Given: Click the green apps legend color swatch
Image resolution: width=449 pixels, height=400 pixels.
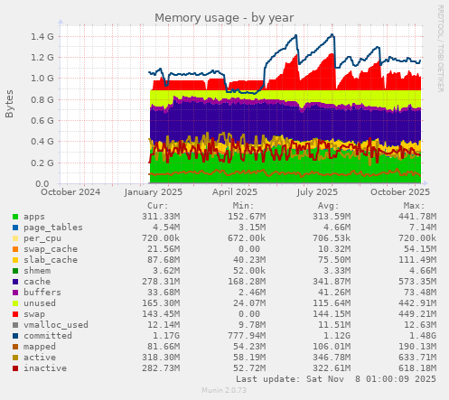Looking at the screenshot, I should 15,217.
